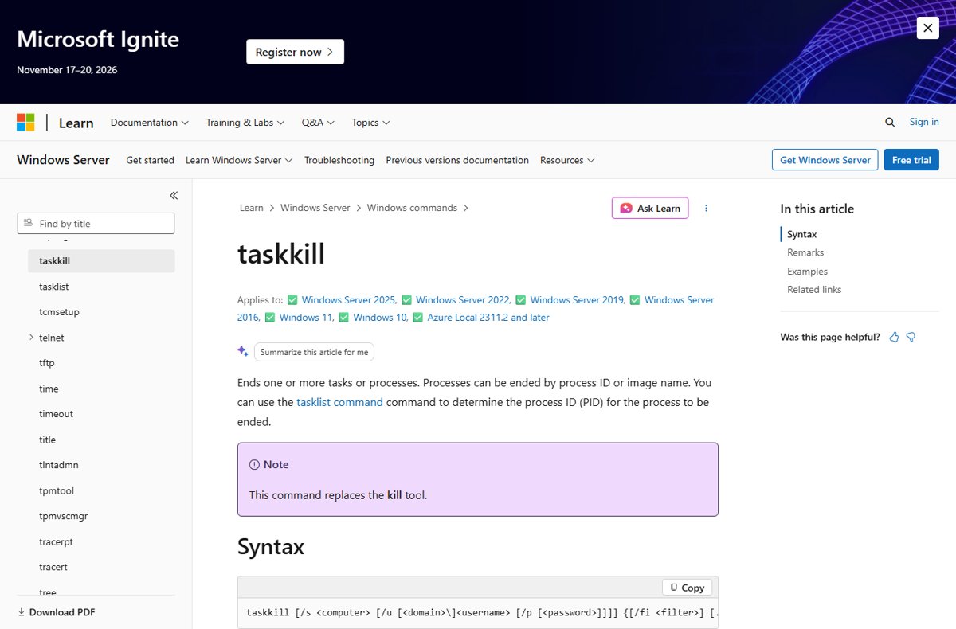Click the Get Windows Server button
Image resolution: width=956 pixels, height=629 pixels.
point(825,160)
